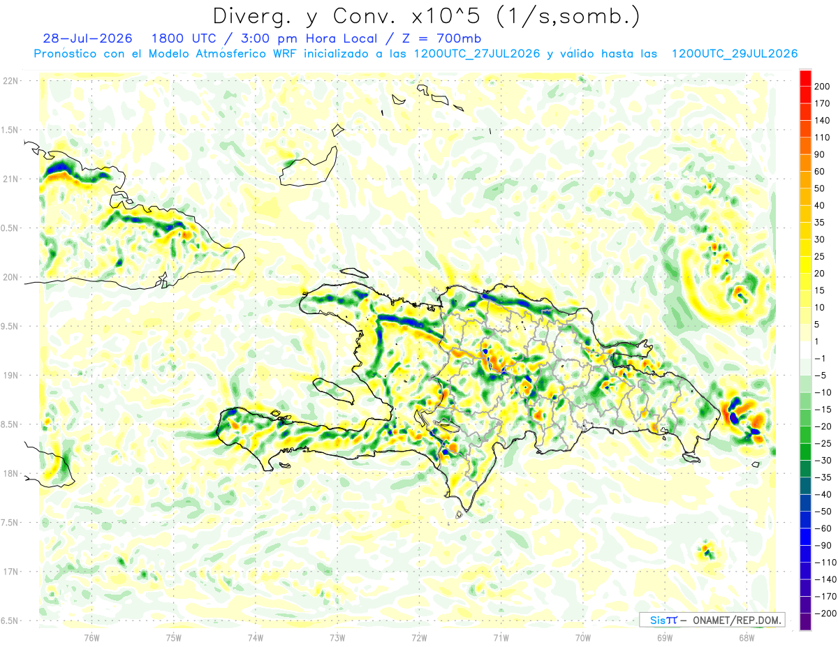Click the "-110" colorbar value
The width and height of the screenshot is (838, 647).
pos(824,563)
